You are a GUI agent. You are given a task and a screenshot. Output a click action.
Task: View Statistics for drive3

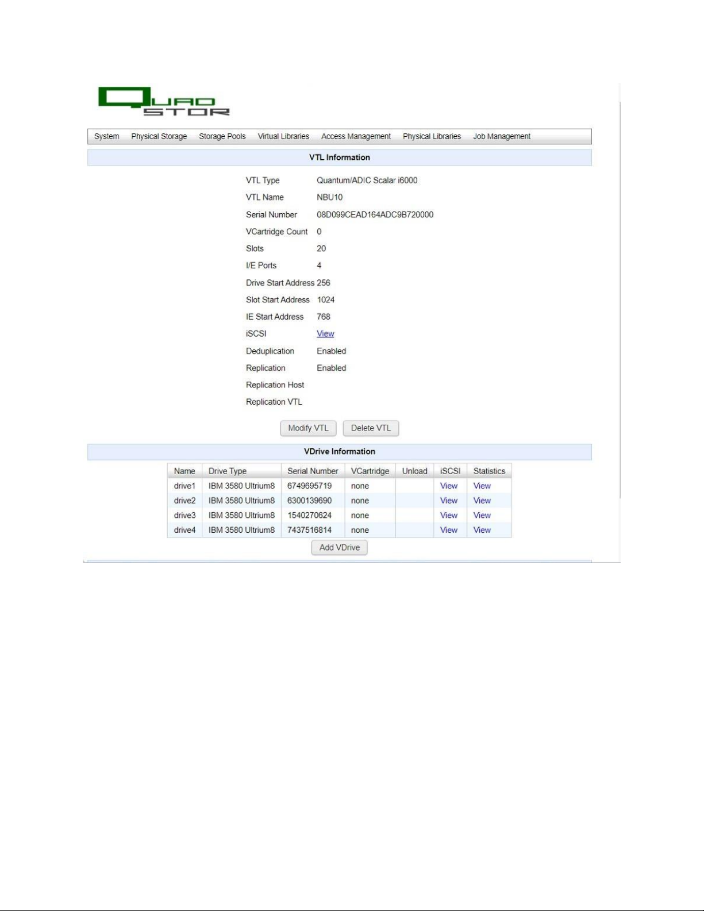[x=482, y=516]
